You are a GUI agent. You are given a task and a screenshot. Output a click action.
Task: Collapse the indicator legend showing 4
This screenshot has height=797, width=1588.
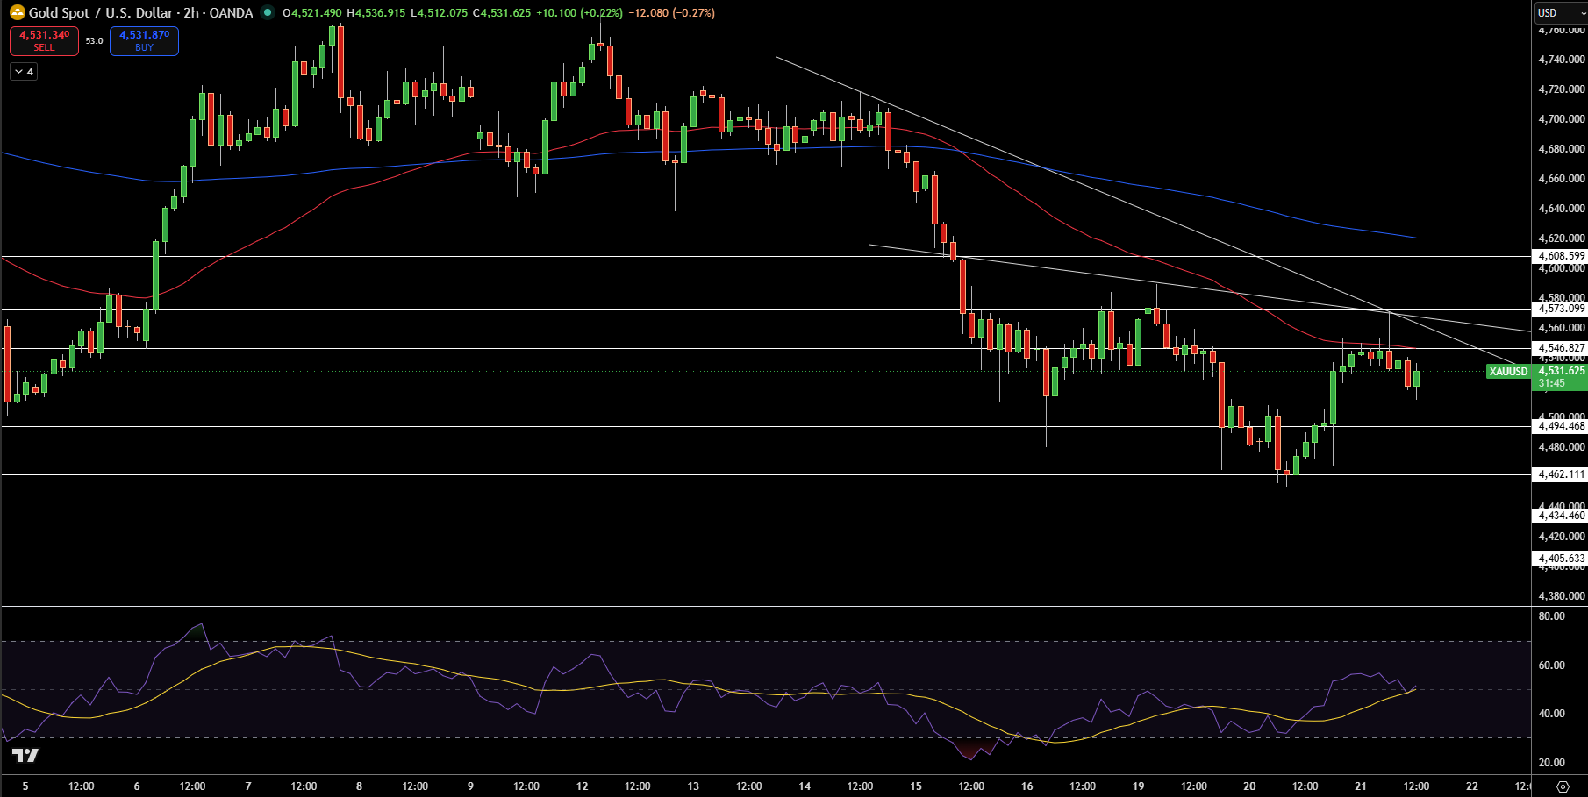24,72
